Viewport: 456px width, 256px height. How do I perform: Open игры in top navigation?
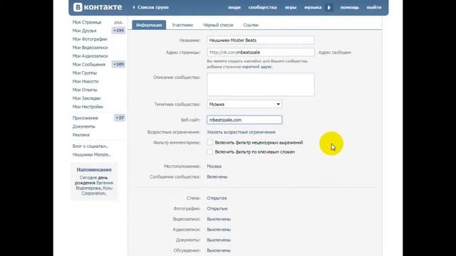coord(291,7)
